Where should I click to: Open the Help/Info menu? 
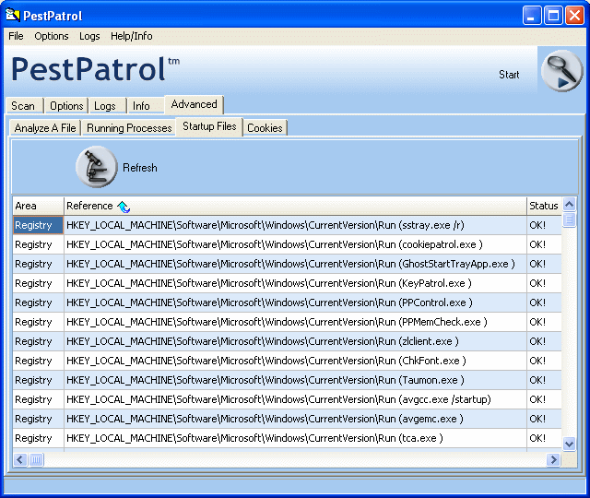point(131,36)
